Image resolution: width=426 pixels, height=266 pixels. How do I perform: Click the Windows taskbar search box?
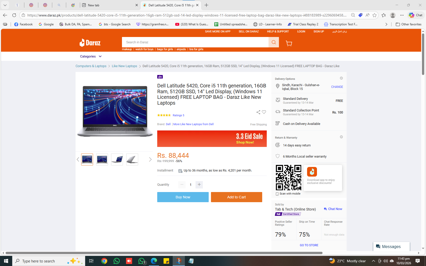tap(48, 261)
